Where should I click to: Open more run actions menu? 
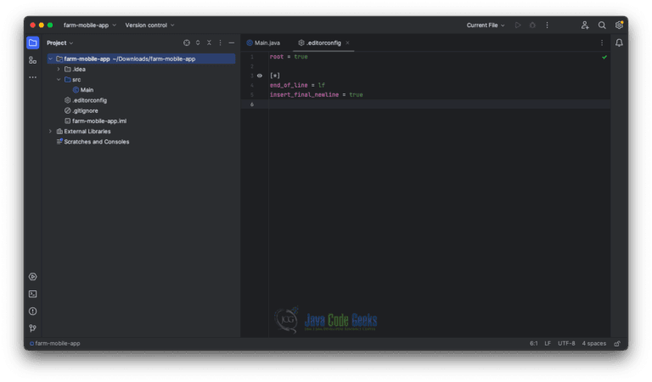[548, 25]
